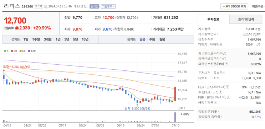This screenshot has width=265, height=129.
Task: Select the 주봉 candlestick chart
Action: click(x=152, y=39)
